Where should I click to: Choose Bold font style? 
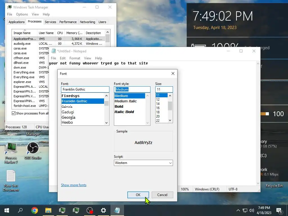pyautogui.click(x=130, y=107)
